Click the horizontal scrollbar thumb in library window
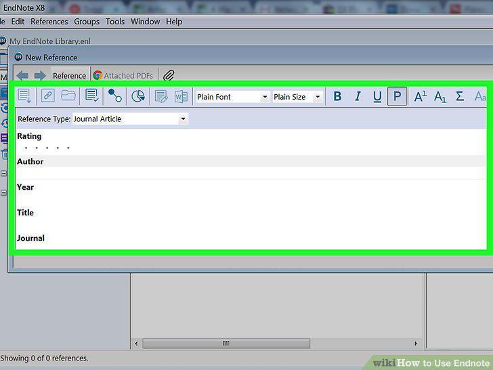This screenshot has width=493, height=370. (x=226, y=344)
